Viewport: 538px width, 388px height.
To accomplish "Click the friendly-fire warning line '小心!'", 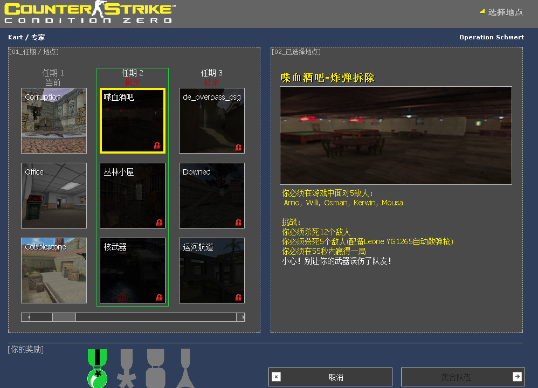I will (336, 261).
